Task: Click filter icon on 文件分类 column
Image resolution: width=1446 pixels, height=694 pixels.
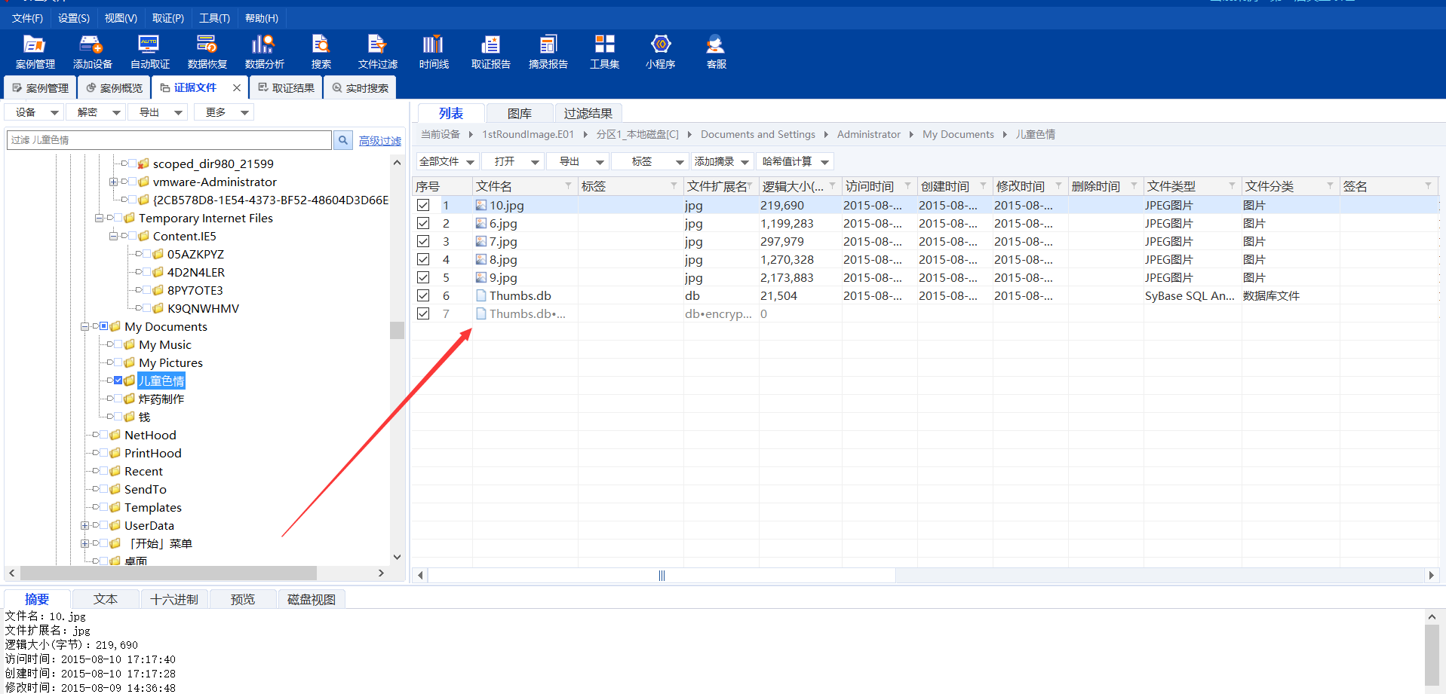Action: click(x=1330, y=185)
